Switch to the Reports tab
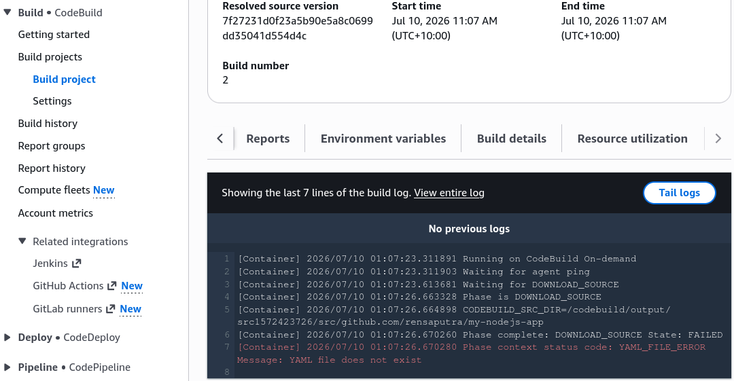The width and height of the screenshot is (734, 381). coord(268,139)
